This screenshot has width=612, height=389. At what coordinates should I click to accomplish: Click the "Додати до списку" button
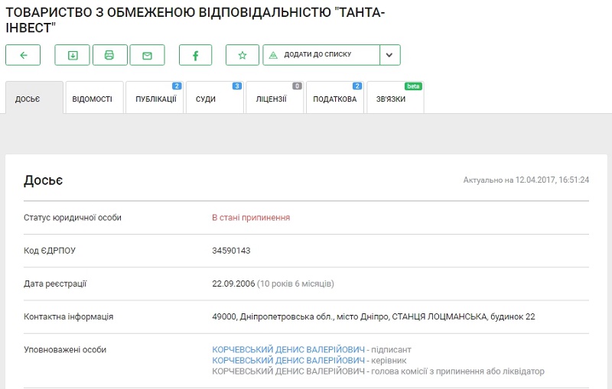tap(321, 55)
